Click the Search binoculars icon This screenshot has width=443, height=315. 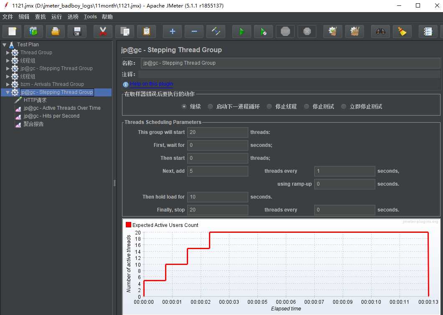point(381,31)
